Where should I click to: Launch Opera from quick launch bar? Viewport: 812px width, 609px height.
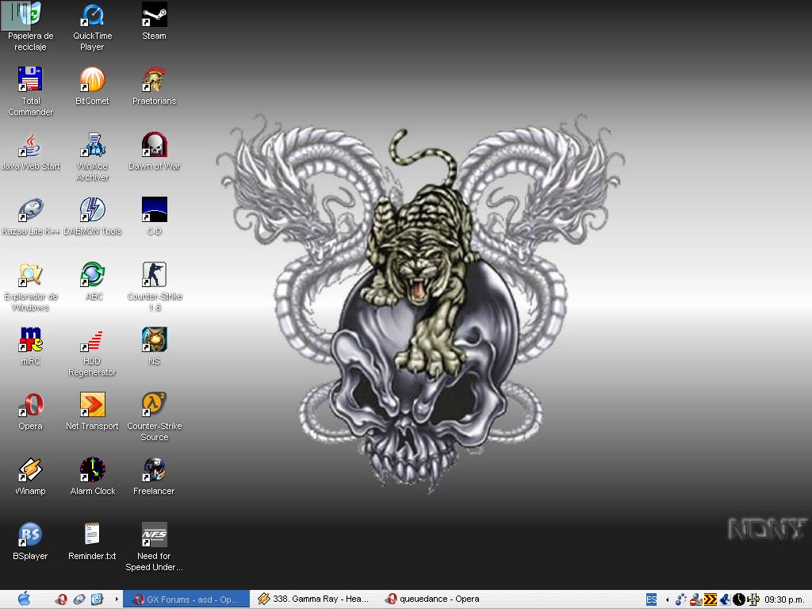coord(62,599)
